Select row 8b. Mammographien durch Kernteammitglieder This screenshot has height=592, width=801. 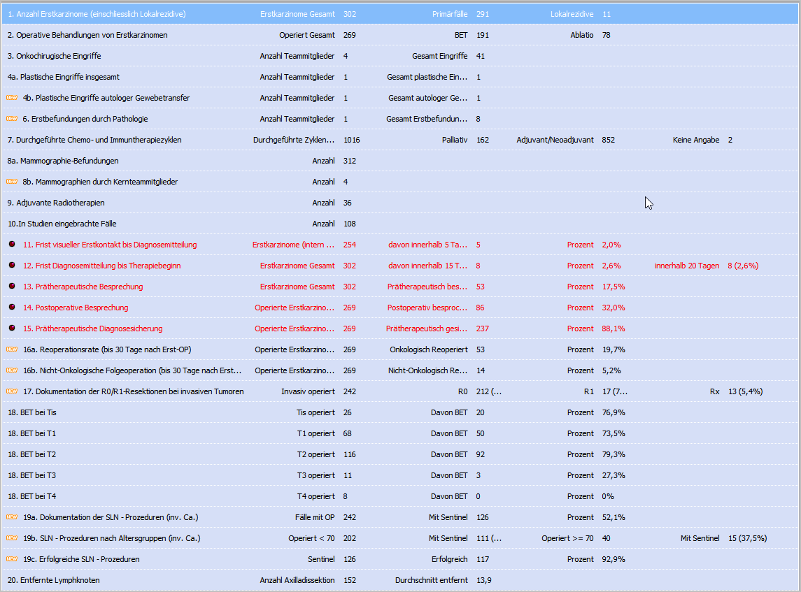tap(399, 181)
